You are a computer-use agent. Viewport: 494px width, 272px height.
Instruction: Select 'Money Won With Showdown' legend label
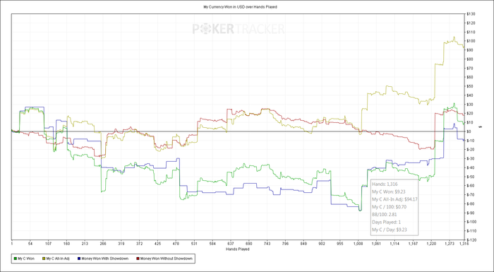pos(105,259)
